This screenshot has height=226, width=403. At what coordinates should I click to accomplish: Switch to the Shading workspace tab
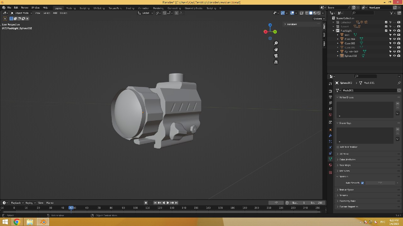point(130,8)
